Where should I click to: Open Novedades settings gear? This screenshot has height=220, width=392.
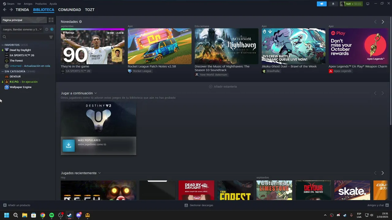pos(81,22)
